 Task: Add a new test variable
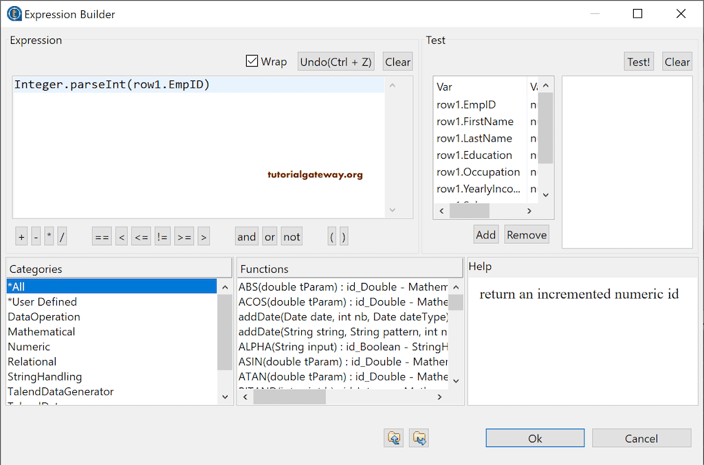click(x=485, y=234)
